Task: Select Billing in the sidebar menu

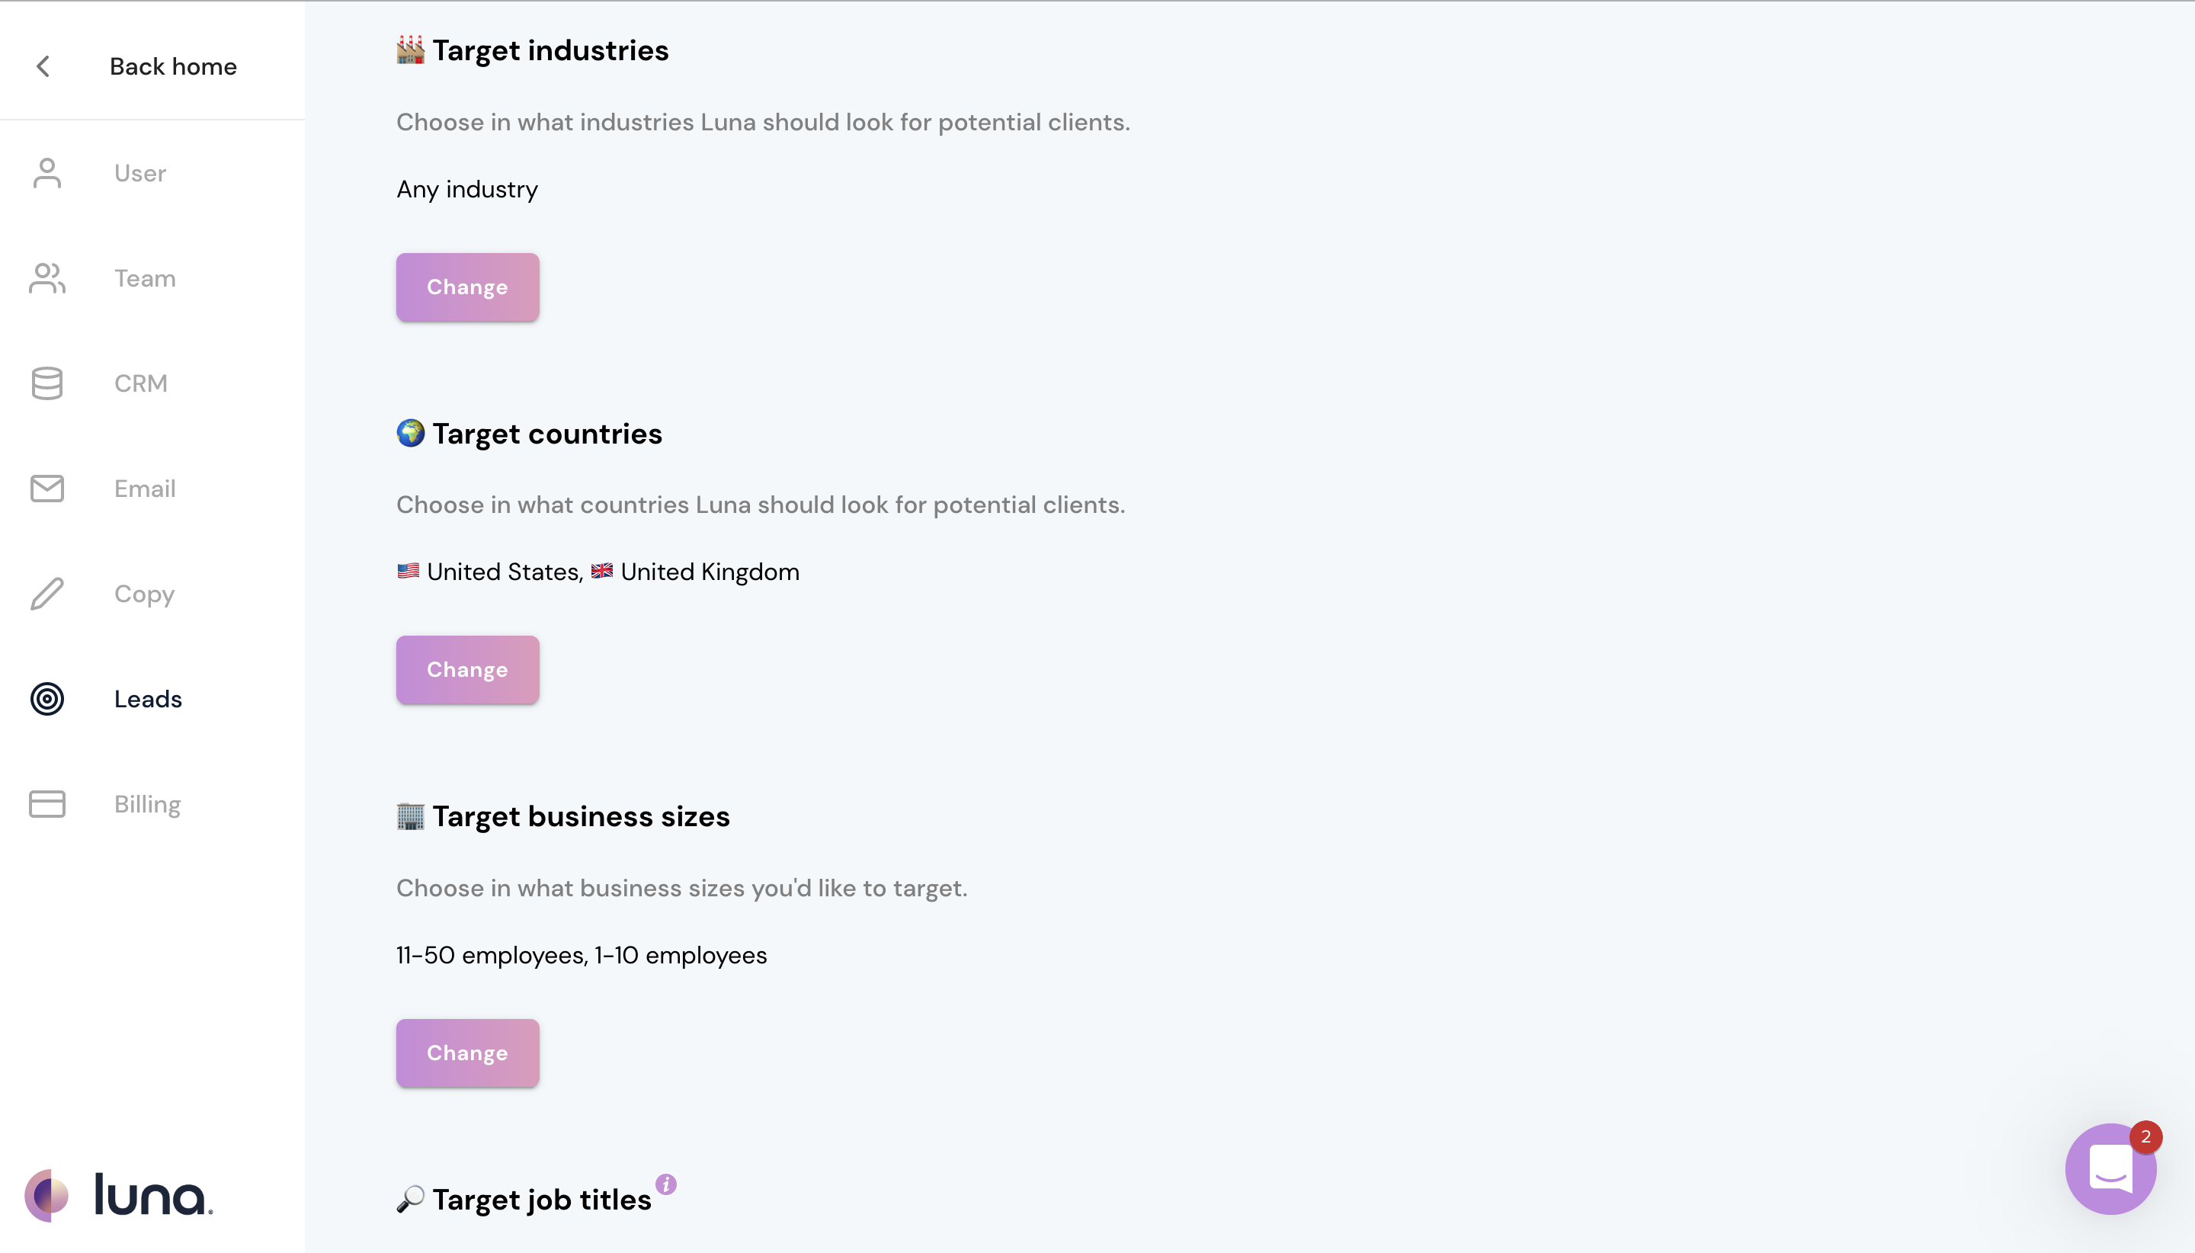Action: (x=146, y=804)
